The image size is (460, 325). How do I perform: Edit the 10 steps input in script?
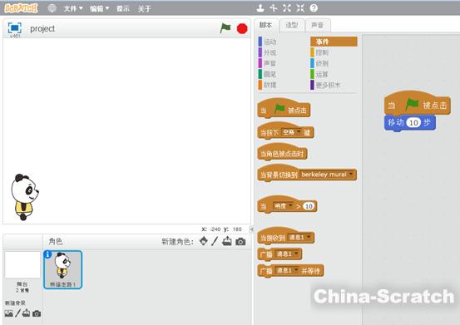coord(413,122)
